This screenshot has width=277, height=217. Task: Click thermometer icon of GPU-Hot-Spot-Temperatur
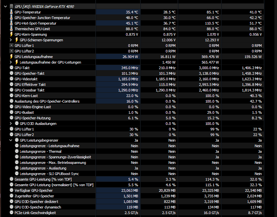[11, 23]
